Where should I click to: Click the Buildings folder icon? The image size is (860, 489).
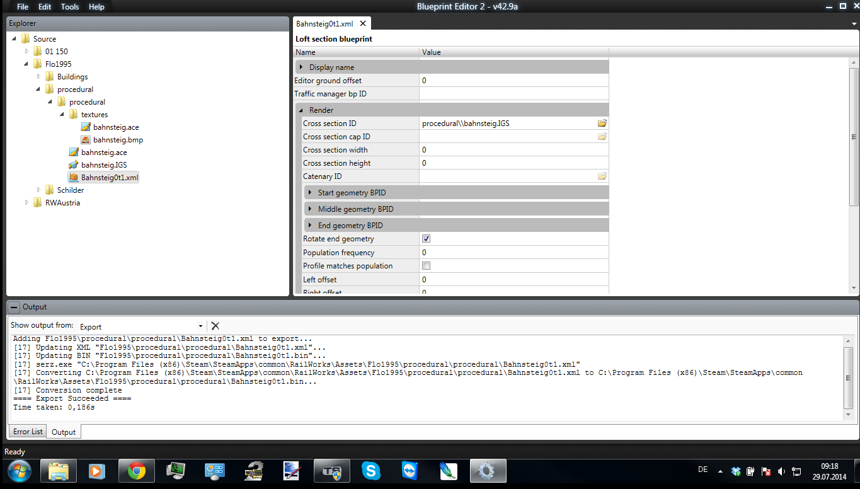[x=50, y=76]
